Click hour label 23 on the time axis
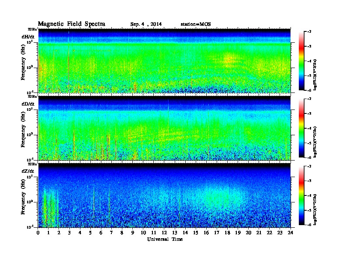 [x=280, y=233]
